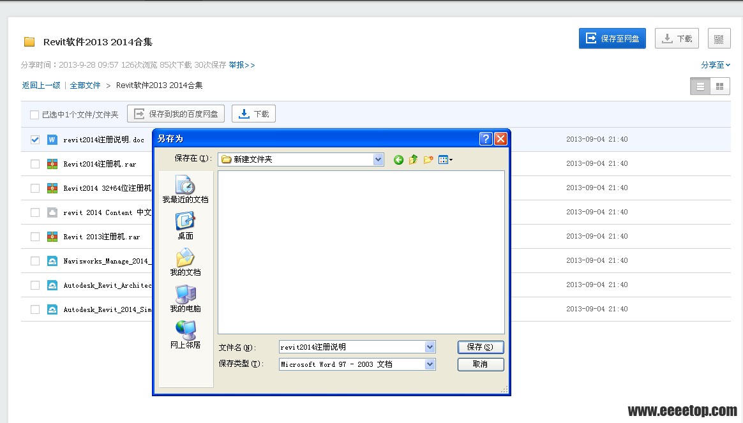743x423 pixels.
Task: Check the Autodesk_Revit_Architecture checkbox
Action: tap(35, 285)
